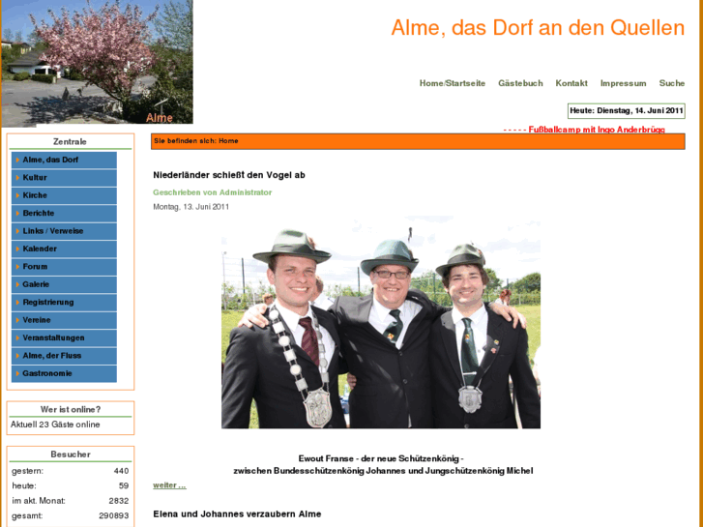Click the arrow icon beside Vereine
Image resolution: width=703 pixels, height=527 pixels.
[17, 320]
